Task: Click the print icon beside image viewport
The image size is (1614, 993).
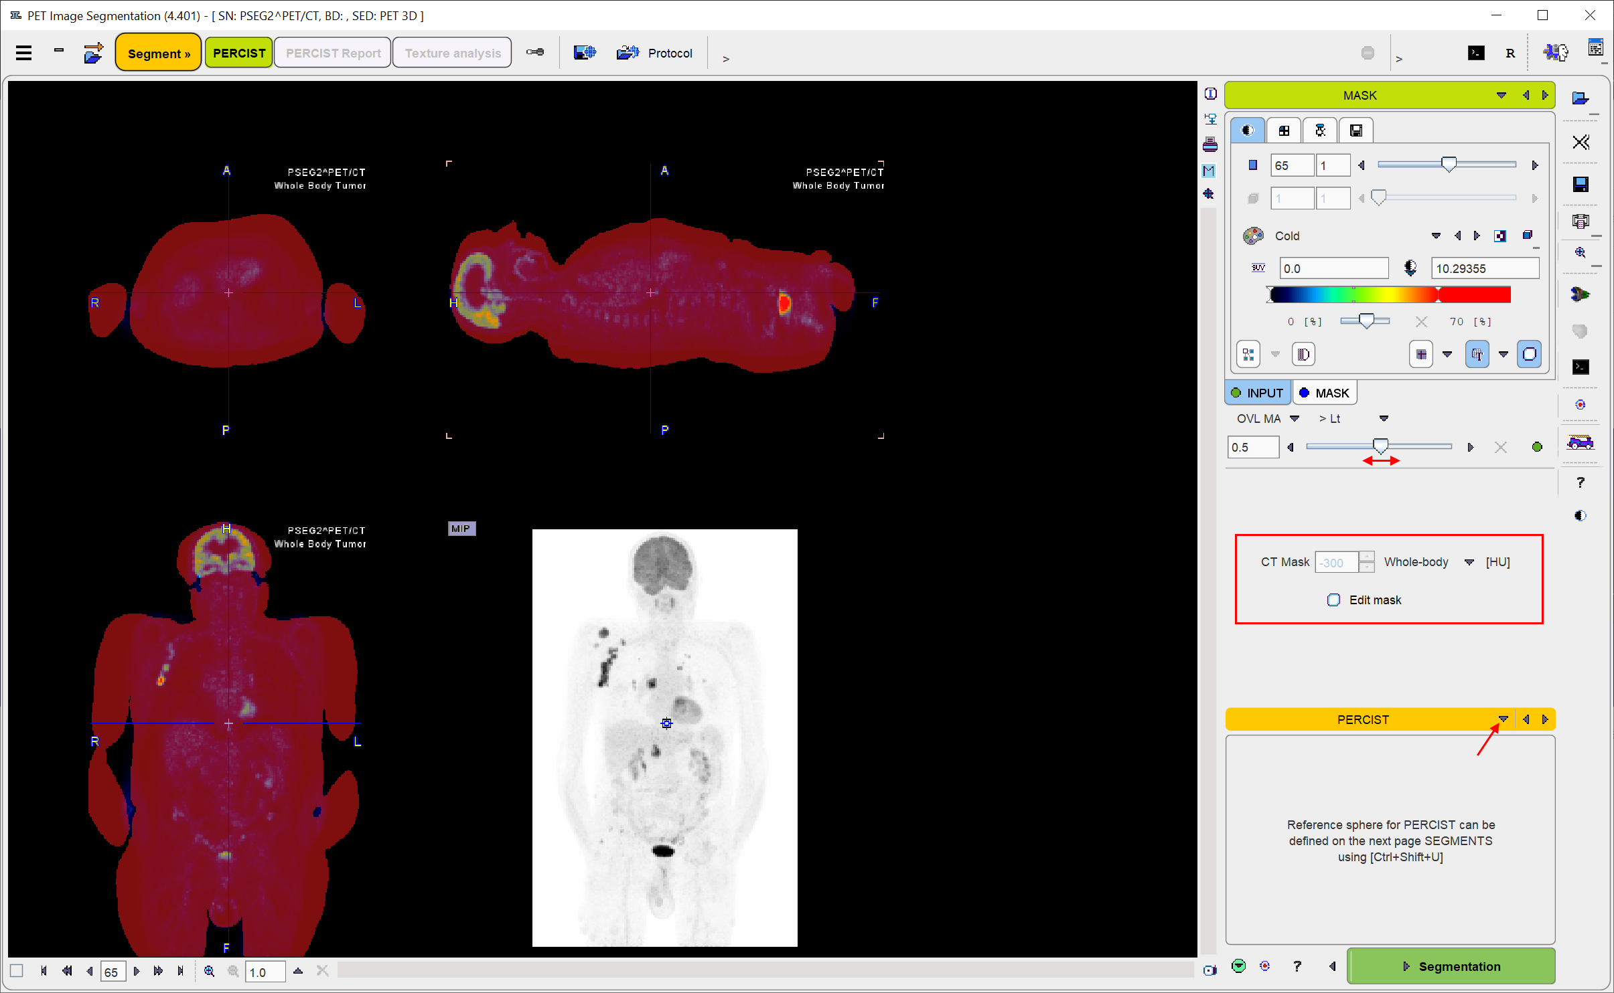Action: coord(1210,145)
